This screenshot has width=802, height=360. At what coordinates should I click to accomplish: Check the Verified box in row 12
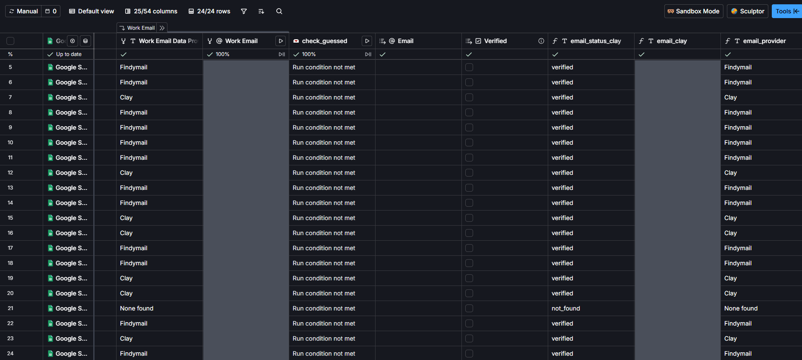tap(469, 173)
